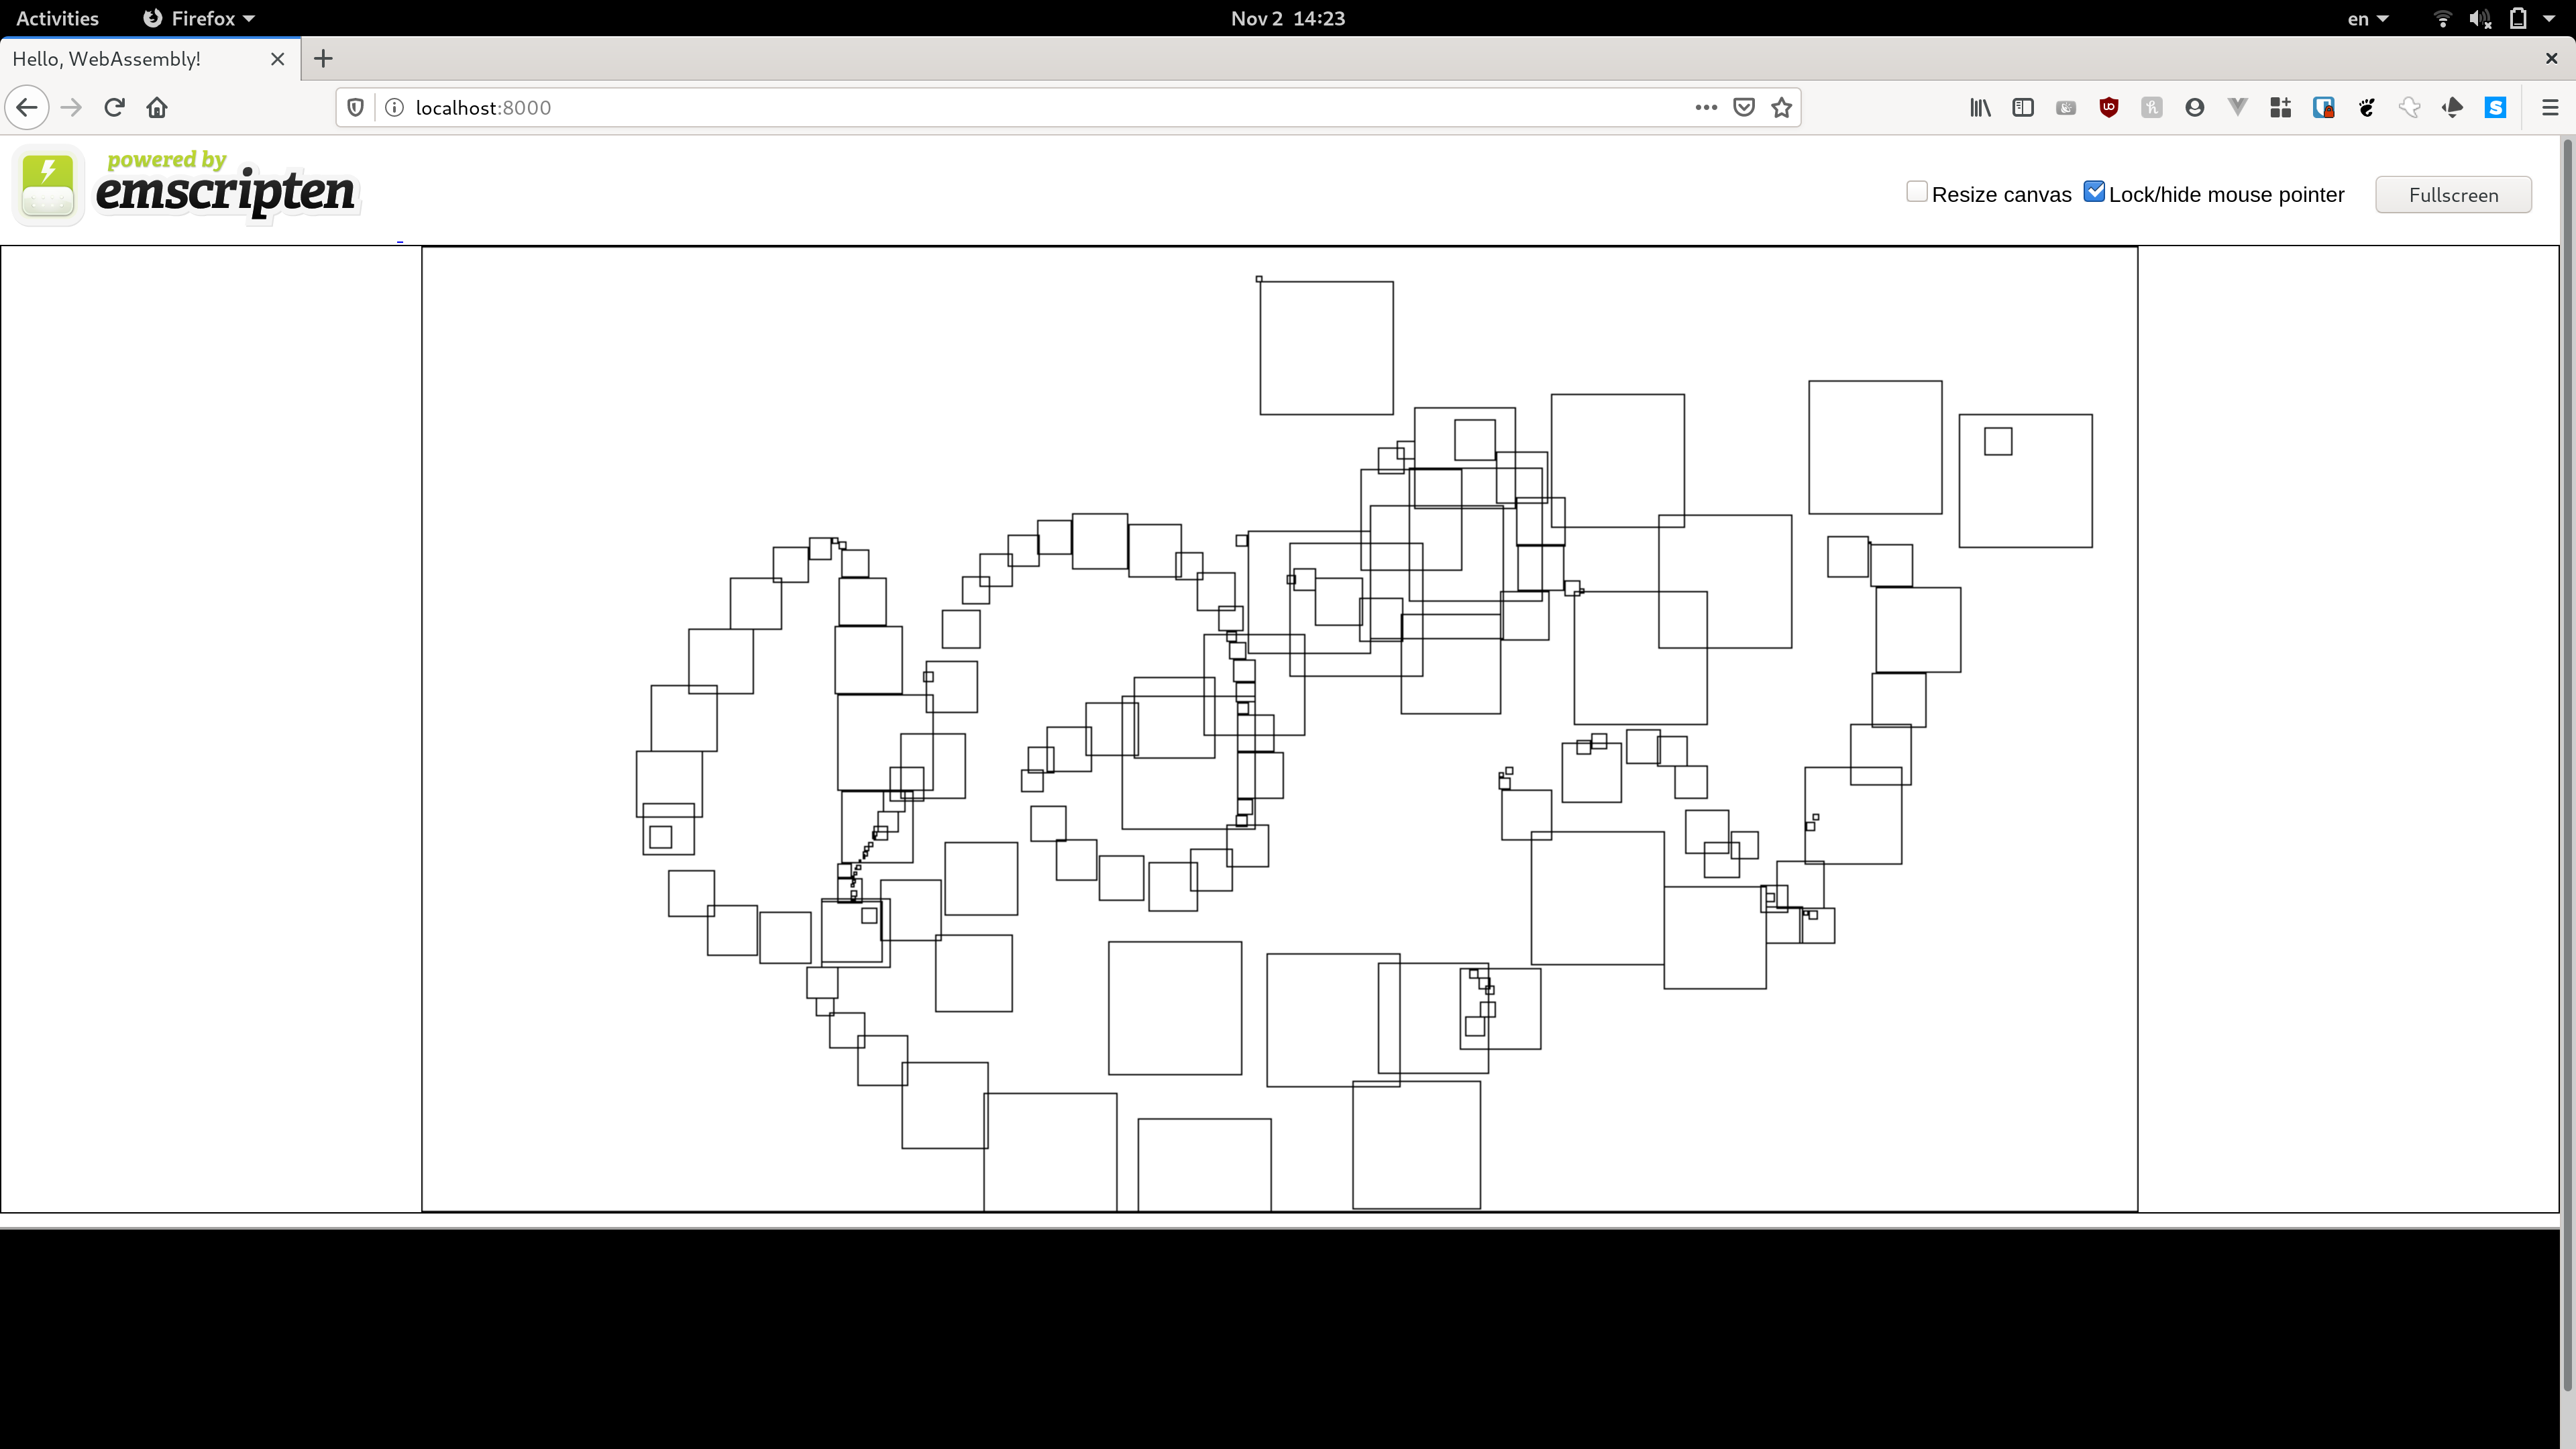Open the Honey extension icon
This screenshot has width=2576, height=1449.
click(x=2151, y=108)
